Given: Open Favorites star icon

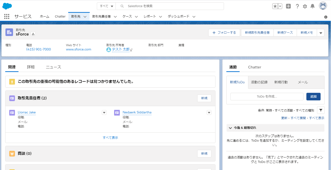Looking at the screenshot, I should coord(275,6).
